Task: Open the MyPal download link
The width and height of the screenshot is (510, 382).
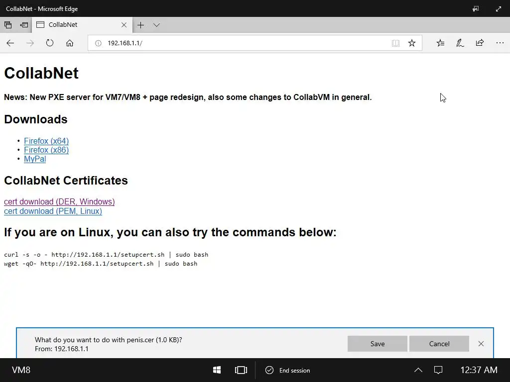Action: pyautogui.click(x=35, y=159)
